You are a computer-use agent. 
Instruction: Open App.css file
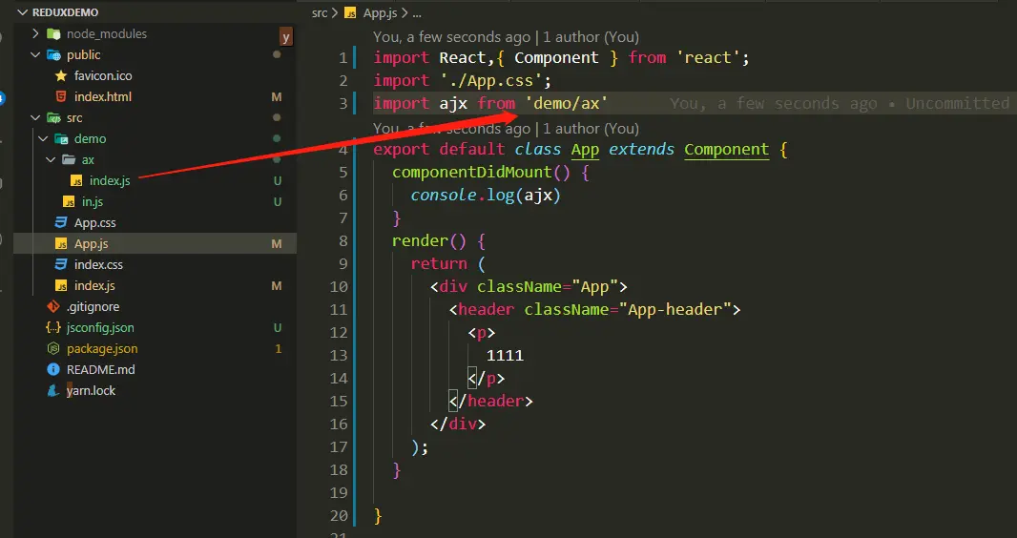pyautogui.click(x=94, y=222)
